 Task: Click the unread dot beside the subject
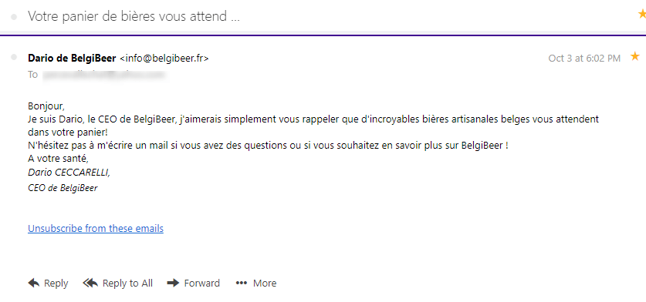click(15, 17)
